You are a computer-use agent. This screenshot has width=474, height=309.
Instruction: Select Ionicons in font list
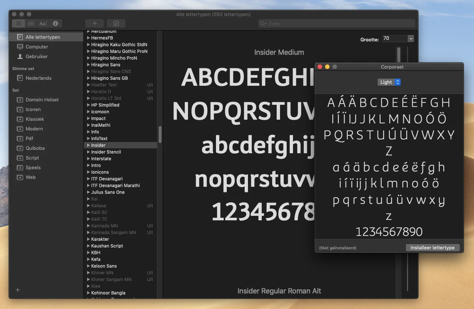click(120, 172)
